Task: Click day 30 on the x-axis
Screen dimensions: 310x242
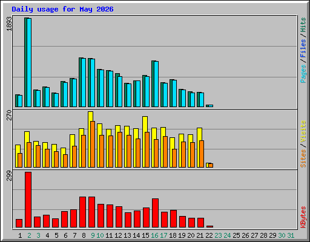Action: [x=282, y=235]
